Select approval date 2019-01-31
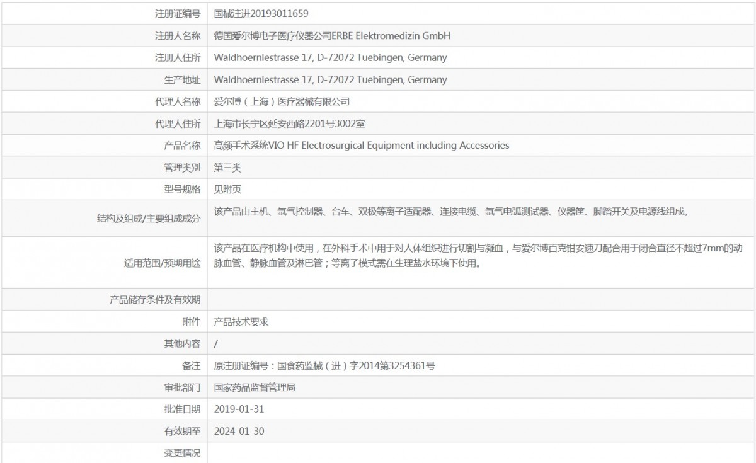The width and height of the screenshot is (756, 463). tap(239, 409)
